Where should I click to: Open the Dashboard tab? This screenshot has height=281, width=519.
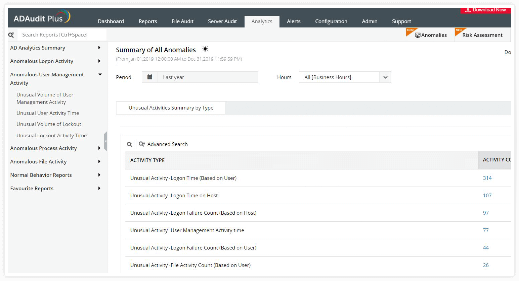111,21
